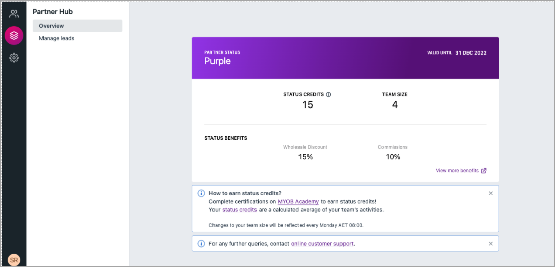The width and height of the screenshot is (555, 267).
Task: Open the settings gear icon
Action: click(14, 58)
